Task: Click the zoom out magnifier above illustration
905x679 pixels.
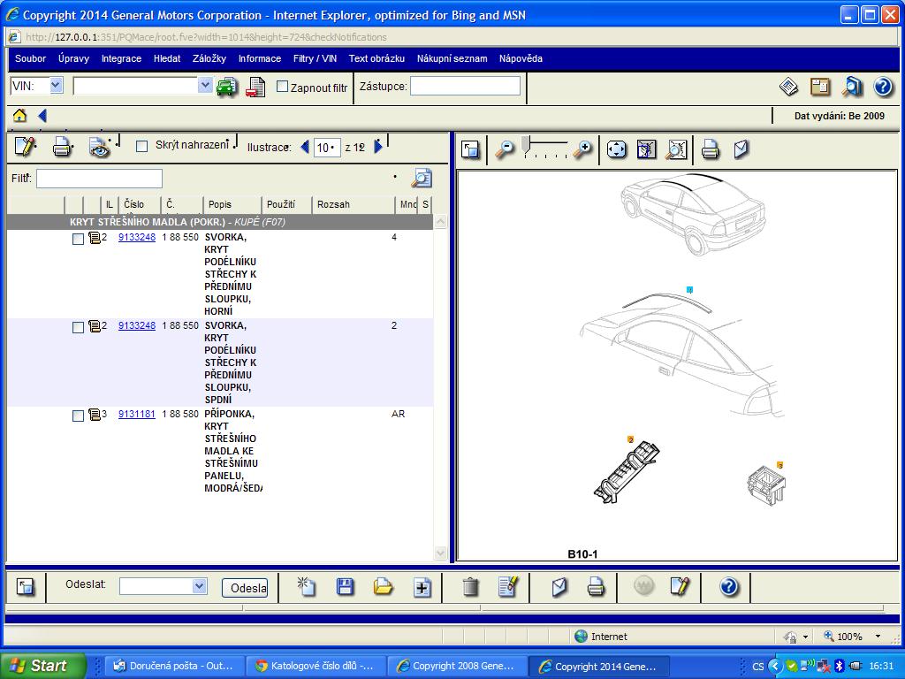Action: (x=505, y=149)
